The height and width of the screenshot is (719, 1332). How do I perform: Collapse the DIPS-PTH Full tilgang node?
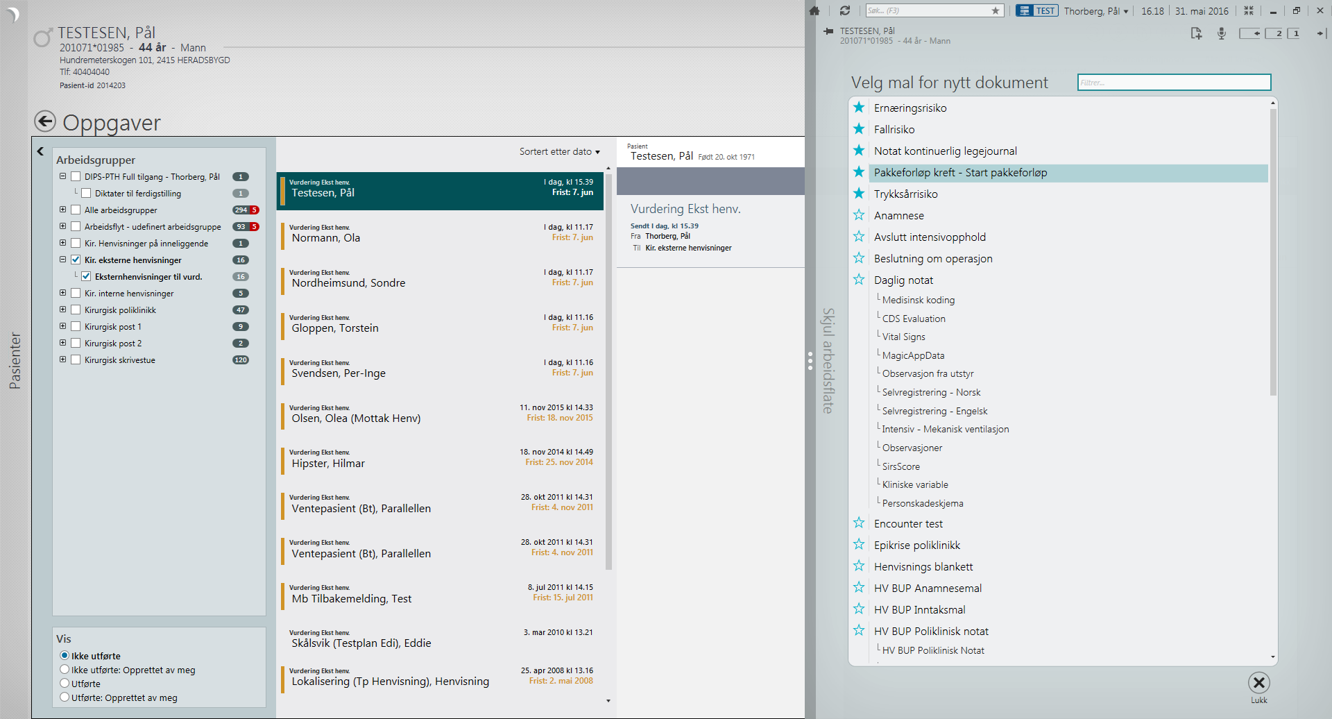62,176
